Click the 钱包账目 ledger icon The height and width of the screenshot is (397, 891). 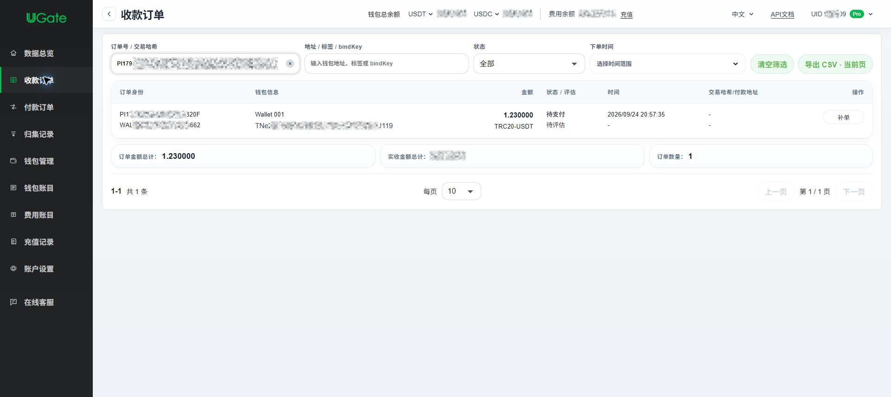coord(13,188)
